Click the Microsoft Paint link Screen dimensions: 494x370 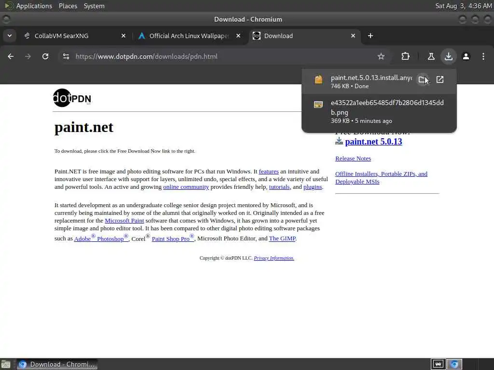[124, 221]
